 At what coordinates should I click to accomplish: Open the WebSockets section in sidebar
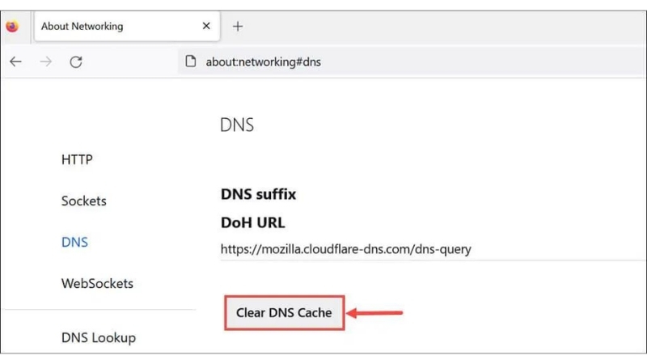(x=97, y=284)
